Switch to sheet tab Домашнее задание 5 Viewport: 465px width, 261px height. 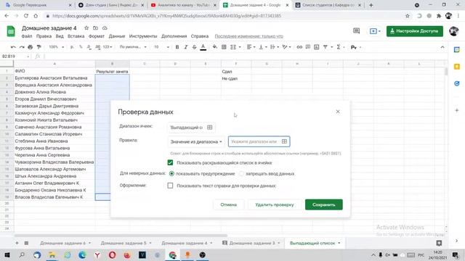pyautogui.click(x=124, y=243)
